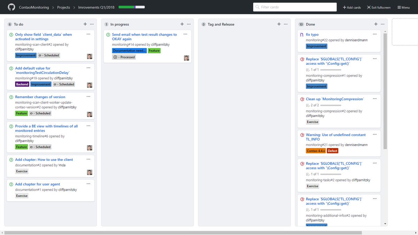Open 'Add chapter: How to use the client' link
The image size is (418, 235).
click(x=44, y=159)
